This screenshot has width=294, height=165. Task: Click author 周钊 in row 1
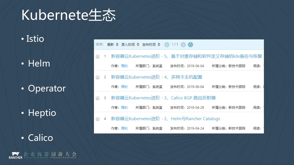tap(124, 66)
